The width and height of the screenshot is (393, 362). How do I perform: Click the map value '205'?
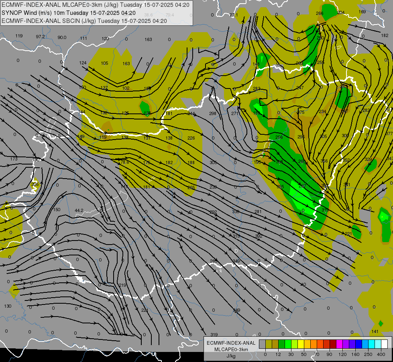[x=35, y=184]
